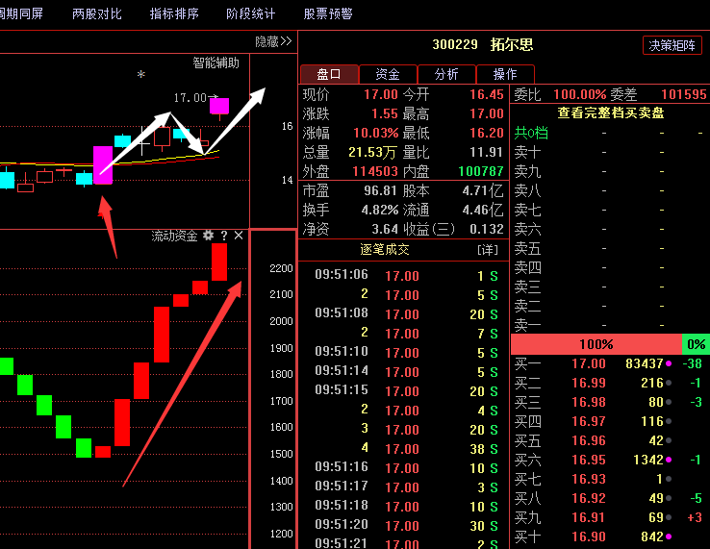Screen dimensions: 710x549
Task: Expand hidden panel via 隐藏>> button
Action: coord(273,41)
